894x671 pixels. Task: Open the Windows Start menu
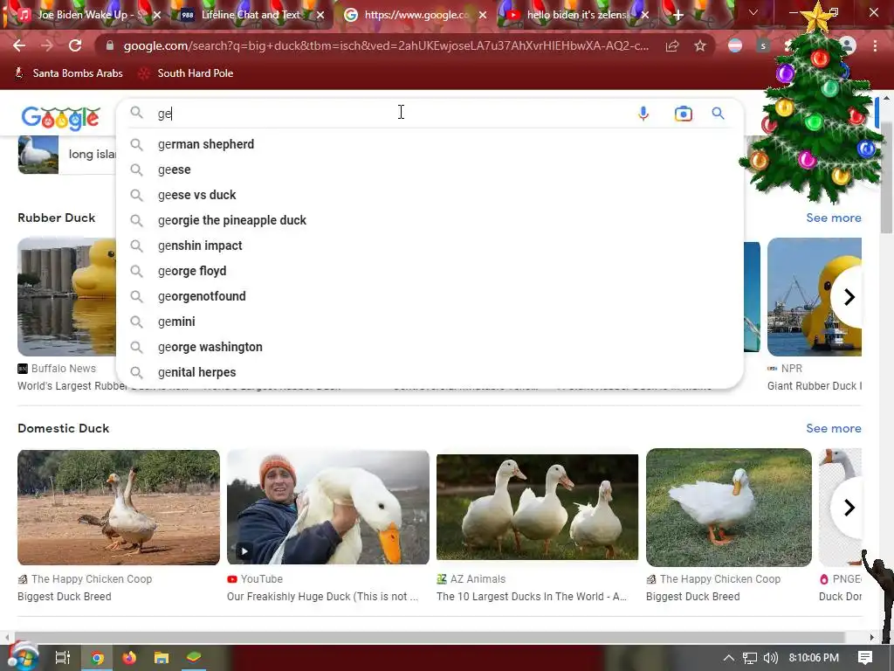tap(22, 658)
